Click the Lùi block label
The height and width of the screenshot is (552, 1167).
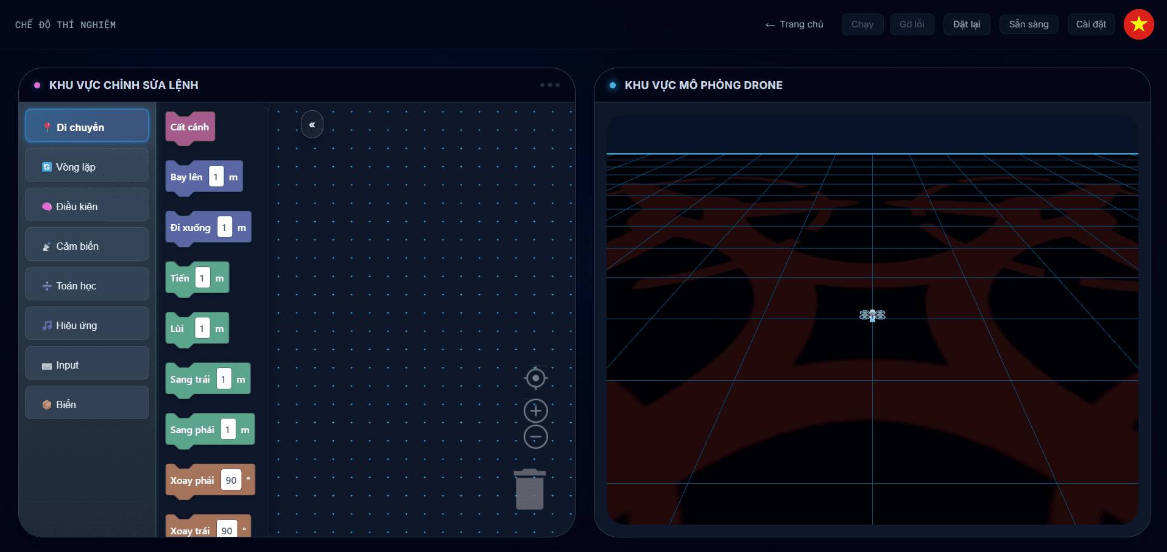[x=177, y=329]
